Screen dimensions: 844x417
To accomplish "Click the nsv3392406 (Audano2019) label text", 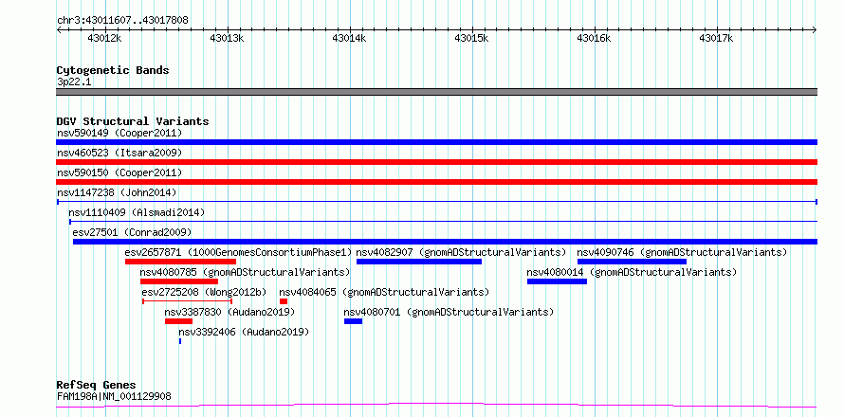I will [x=244, y=332].
